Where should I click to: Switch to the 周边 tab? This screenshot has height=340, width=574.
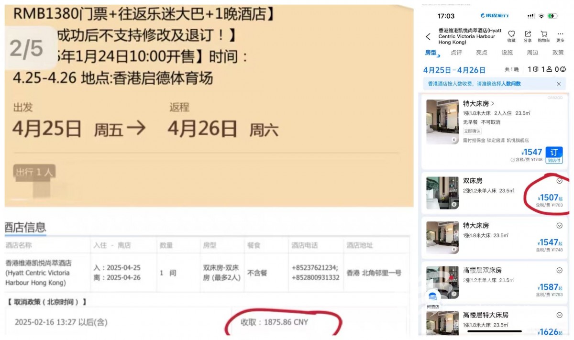[532, 53]
